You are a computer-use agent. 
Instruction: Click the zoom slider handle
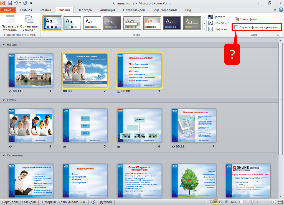click(x=252, y=202)
